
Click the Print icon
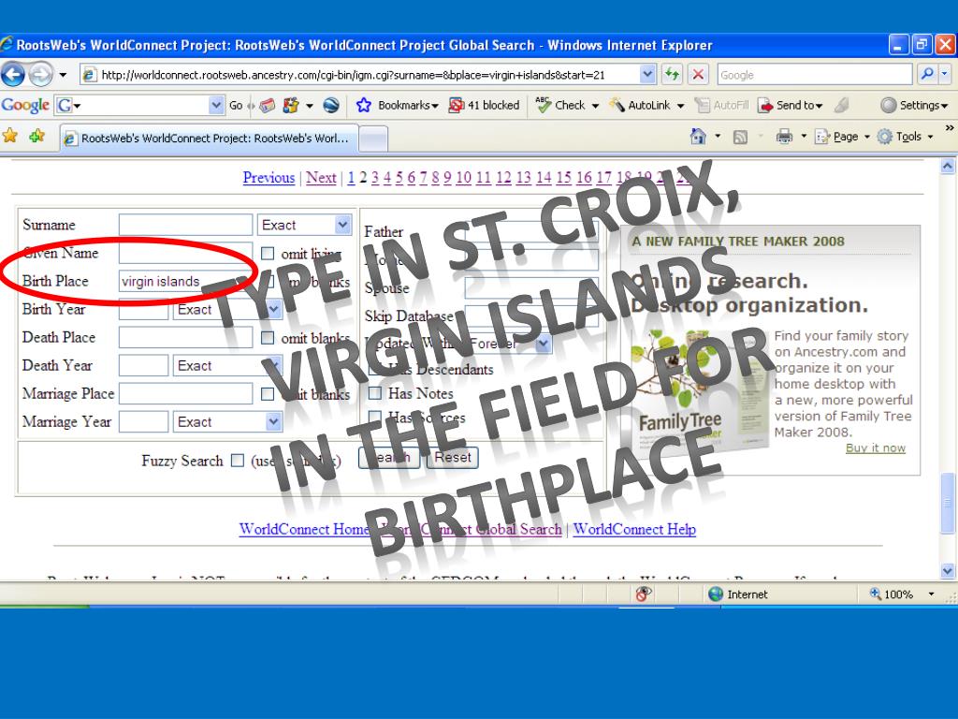pos(784,137)
